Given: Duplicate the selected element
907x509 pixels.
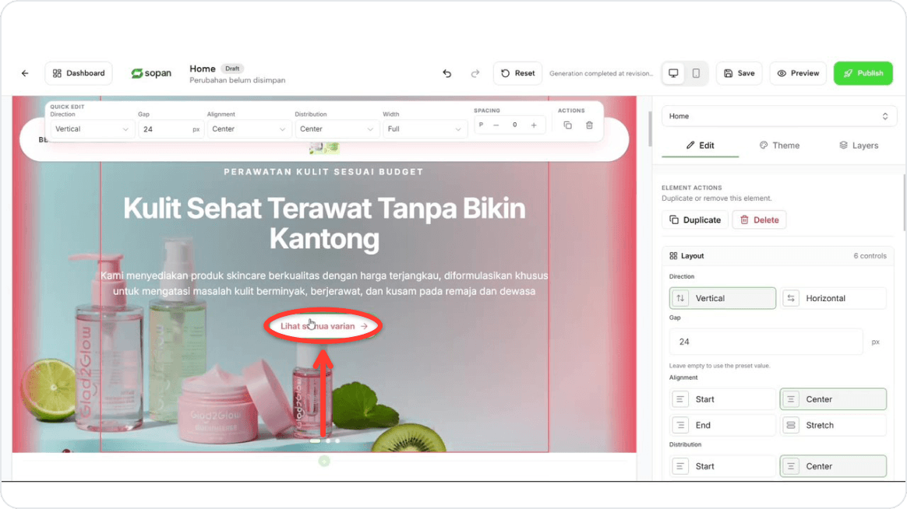Looking at the screenshot, I should coord(695,220).
